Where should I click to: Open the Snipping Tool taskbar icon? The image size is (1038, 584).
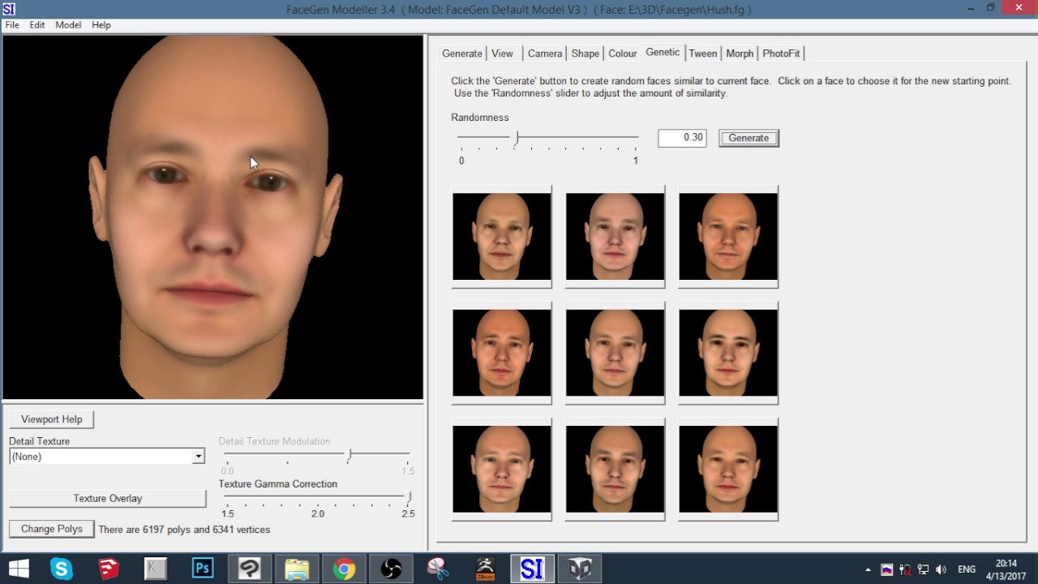point(438,569)
